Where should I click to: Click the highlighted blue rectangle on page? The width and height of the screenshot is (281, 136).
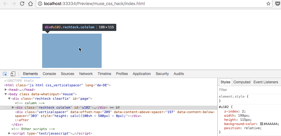tap(72, 51)
